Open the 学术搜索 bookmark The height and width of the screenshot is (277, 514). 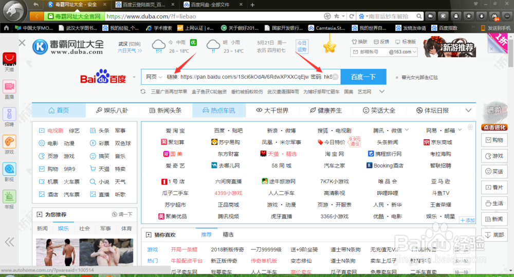159,28
